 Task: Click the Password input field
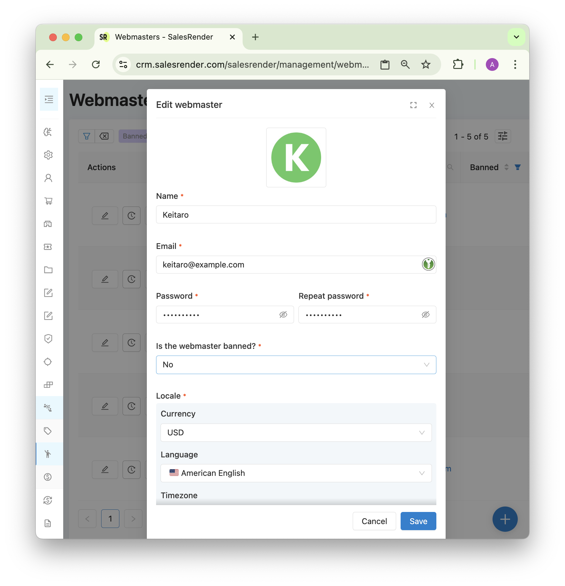[x=225, y=315]
